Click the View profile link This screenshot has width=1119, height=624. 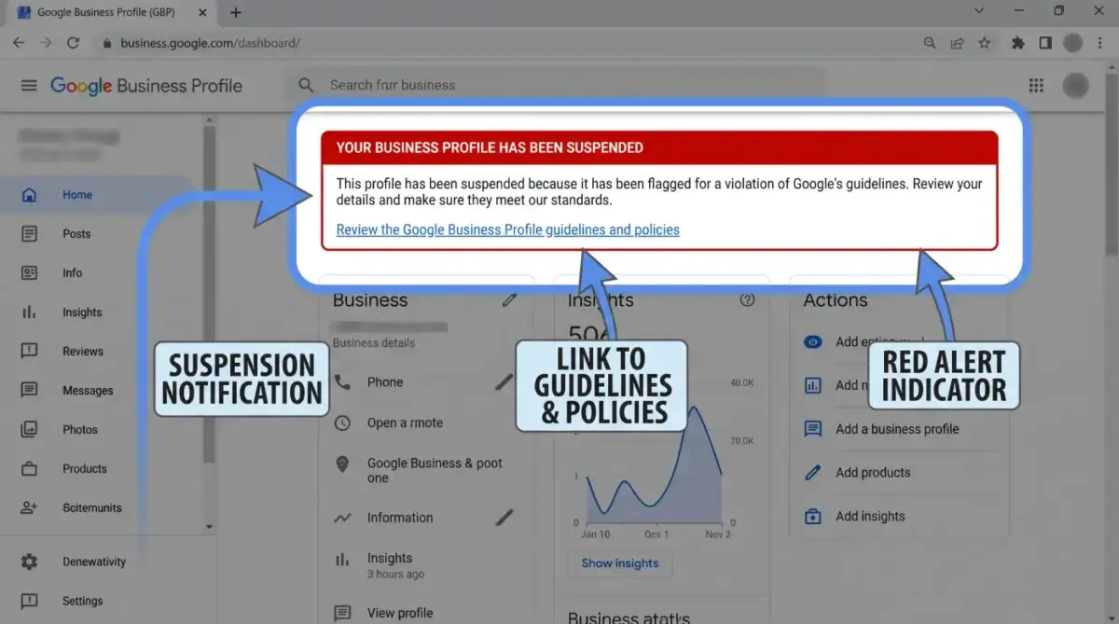[400, 613]
